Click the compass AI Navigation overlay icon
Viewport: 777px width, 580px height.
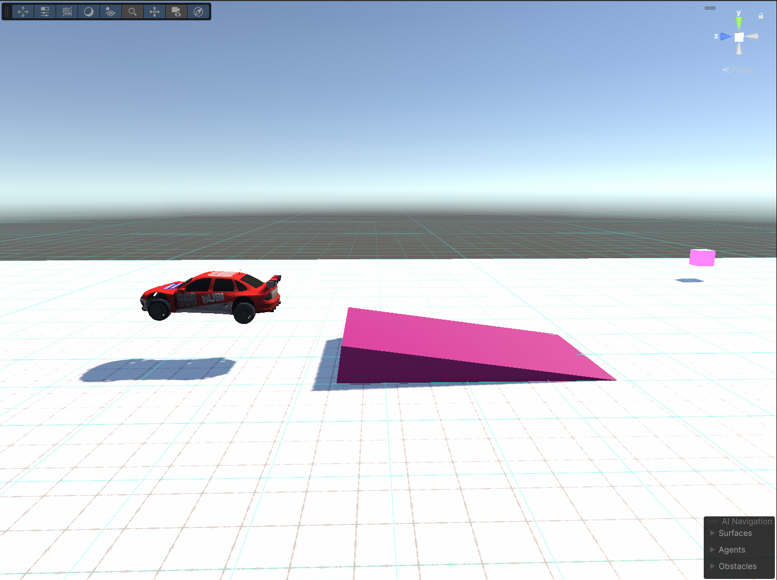coord(198,12)
